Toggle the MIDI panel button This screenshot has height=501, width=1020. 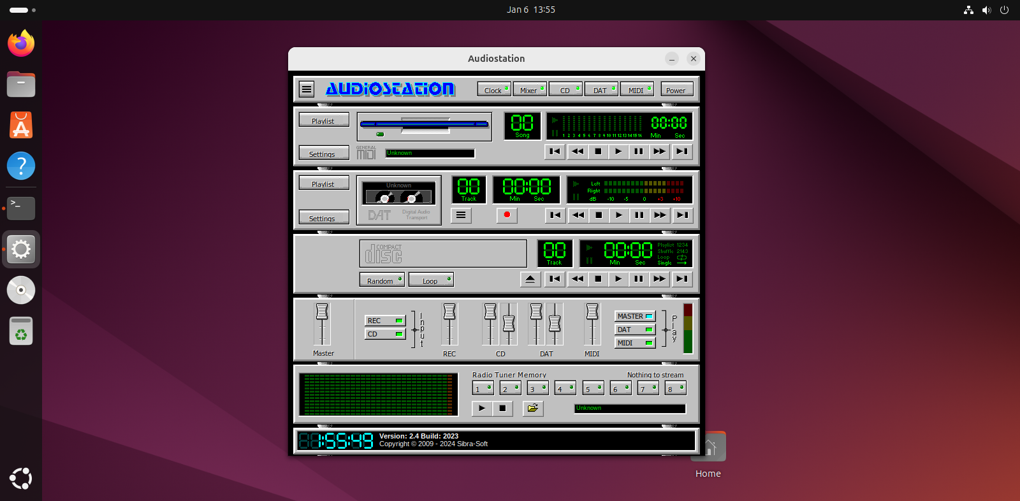(x=637, y=89)
